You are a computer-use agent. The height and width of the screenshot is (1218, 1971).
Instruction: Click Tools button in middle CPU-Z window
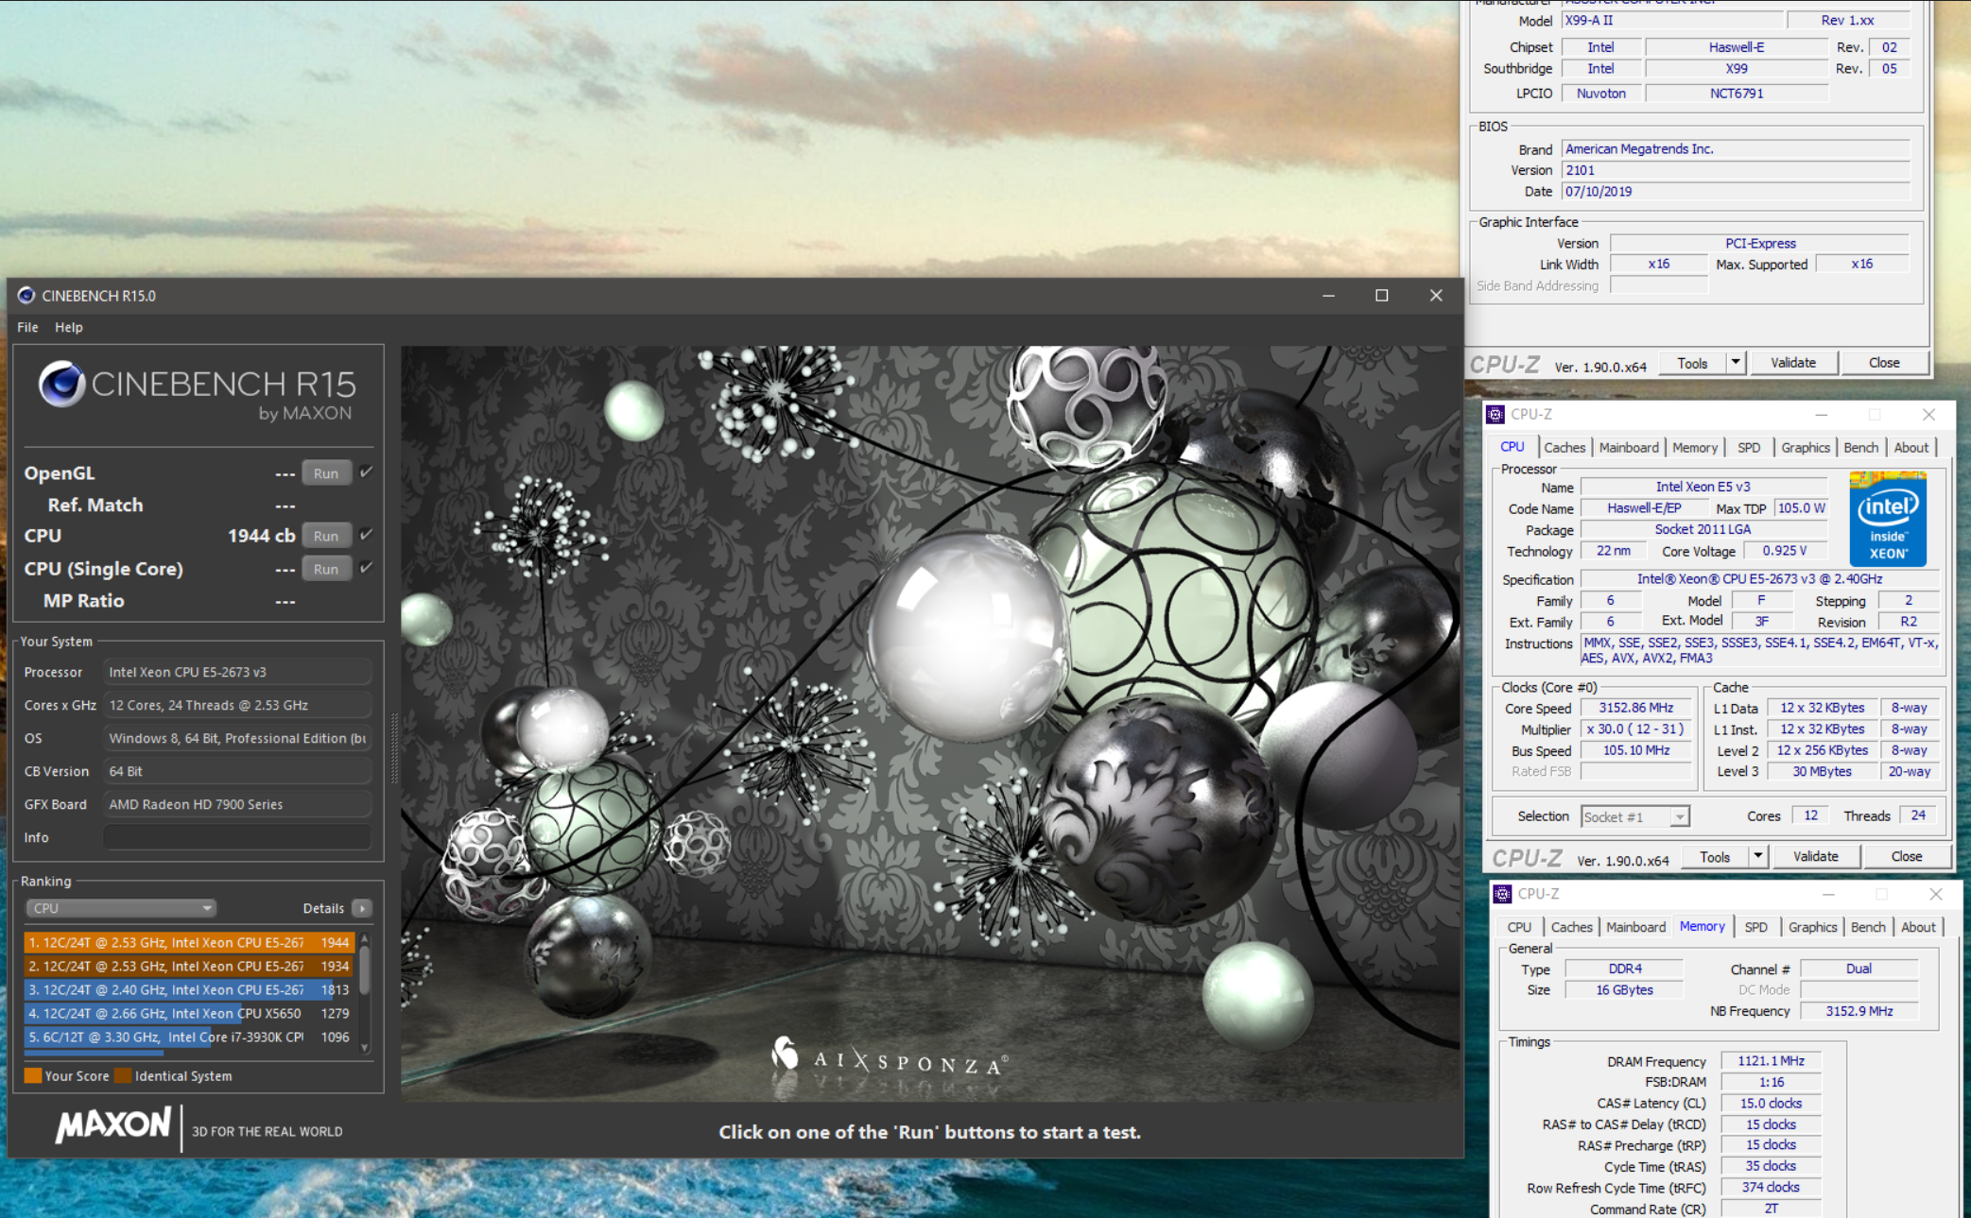pos(1715,857)
